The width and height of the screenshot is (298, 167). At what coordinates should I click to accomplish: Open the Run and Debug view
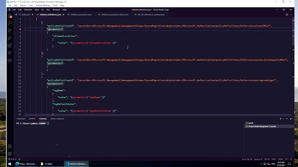click(x=10, y=38)
